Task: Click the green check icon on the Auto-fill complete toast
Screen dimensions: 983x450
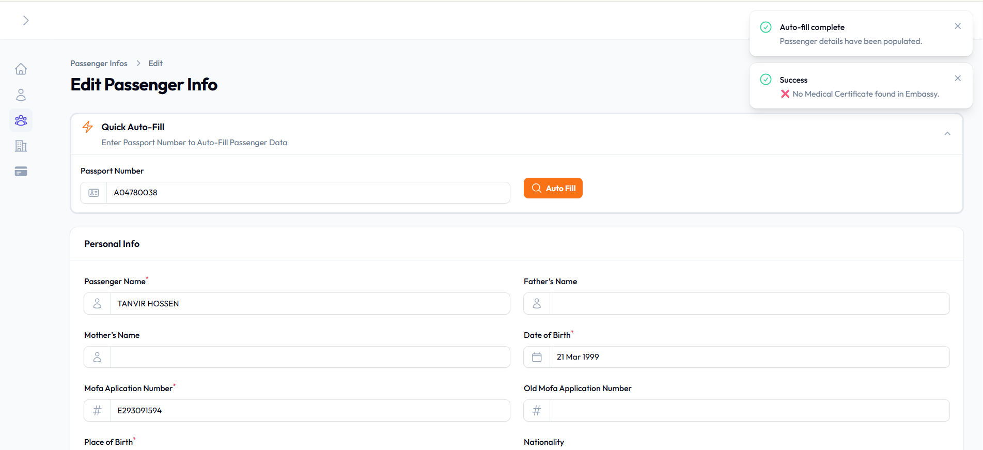Action: tap(766, 27)
